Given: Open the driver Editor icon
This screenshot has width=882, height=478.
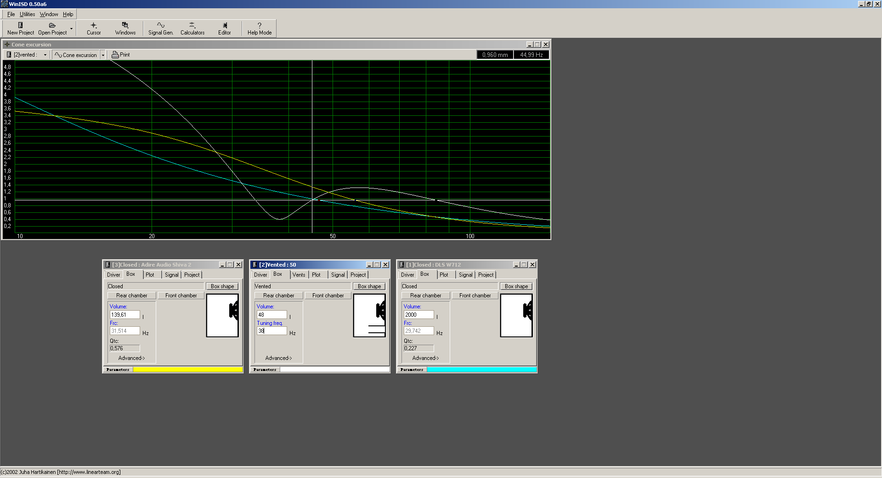Looking at the screenshot, I should pos(225,26).
